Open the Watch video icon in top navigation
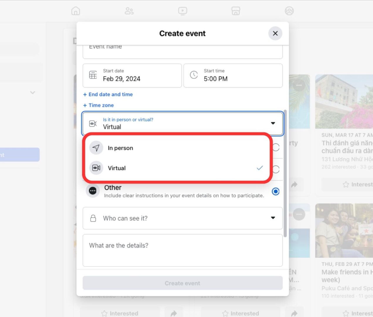The height and width of the screenshot is (317, 373). 183,11
